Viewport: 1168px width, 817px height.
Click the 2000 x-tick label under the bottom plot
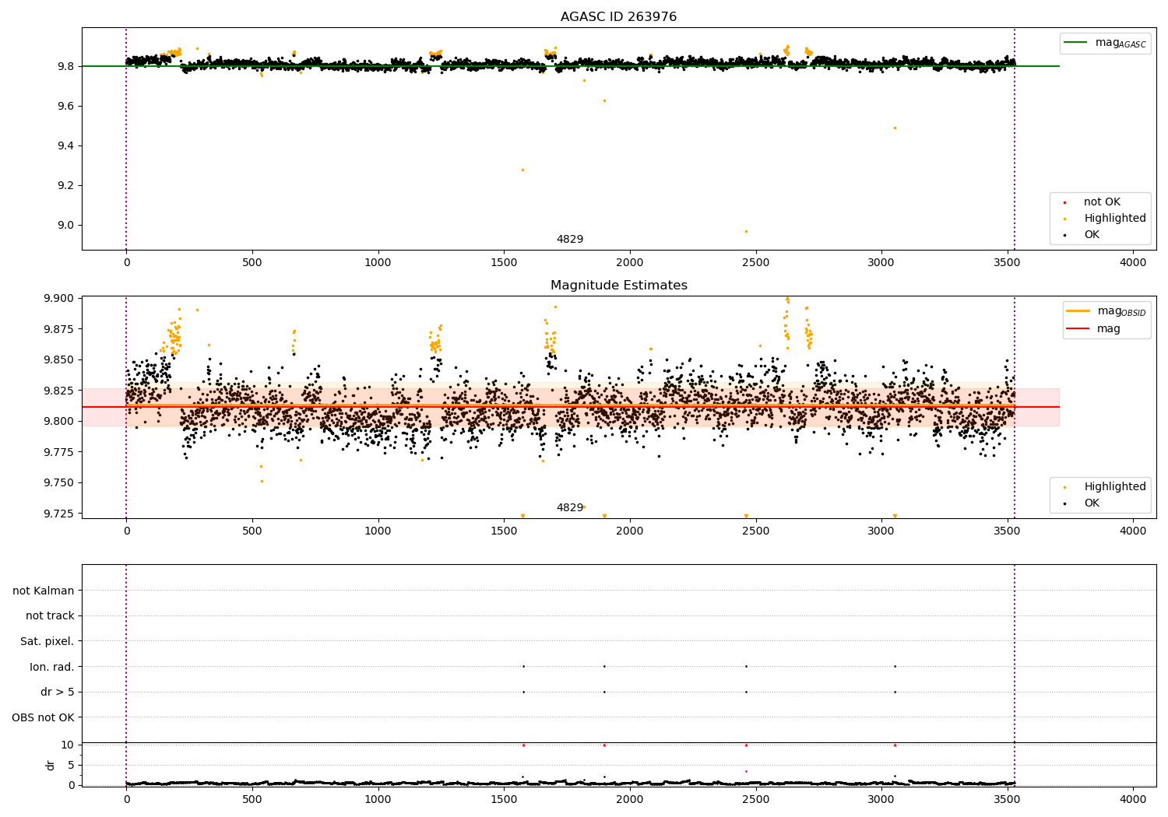tap(629, 798)
